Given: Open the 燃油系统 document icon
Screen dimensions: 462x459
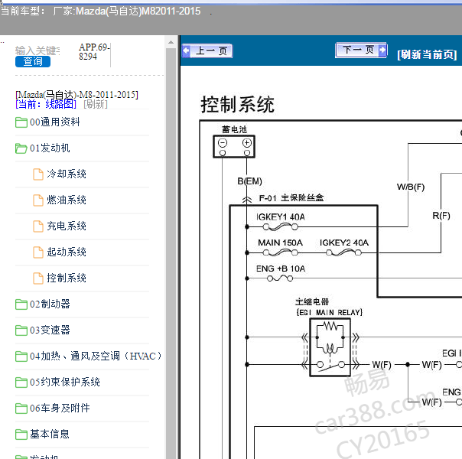Looking at the screenshot, I should [38, 200].
